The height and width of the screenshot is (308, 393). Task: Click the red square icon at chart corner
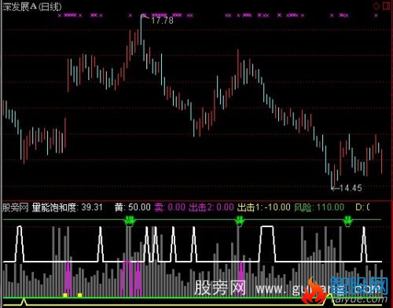(x=387, y=6)
